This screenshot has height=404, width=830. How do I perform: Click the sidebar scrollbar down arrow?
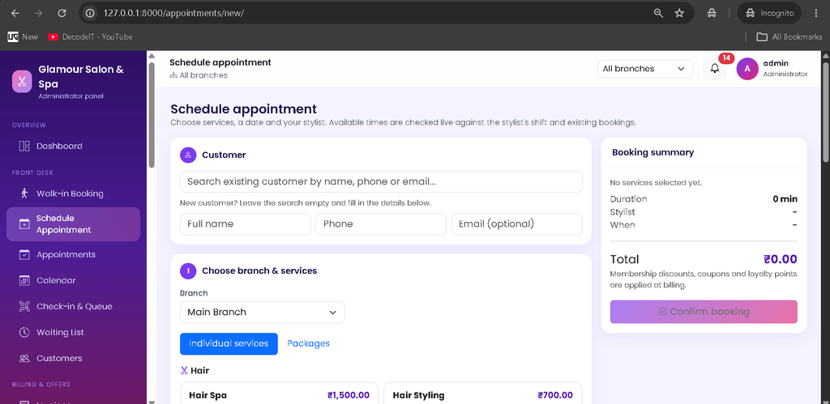pos(152,402)
